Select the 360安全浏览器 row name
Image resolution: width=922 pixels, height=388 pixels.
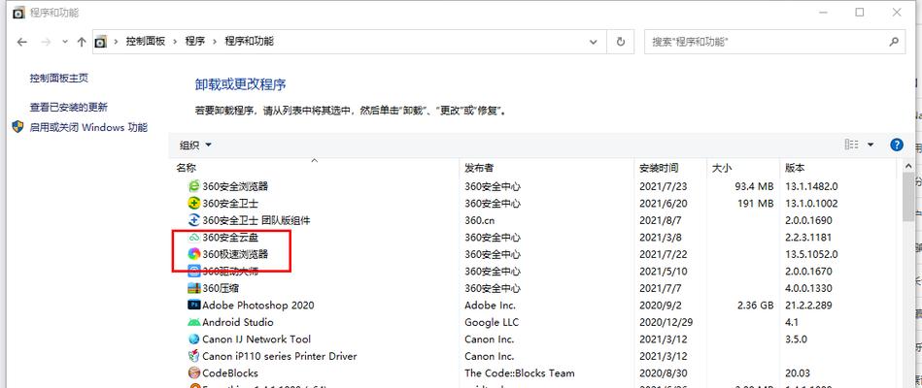pos(235,186)
